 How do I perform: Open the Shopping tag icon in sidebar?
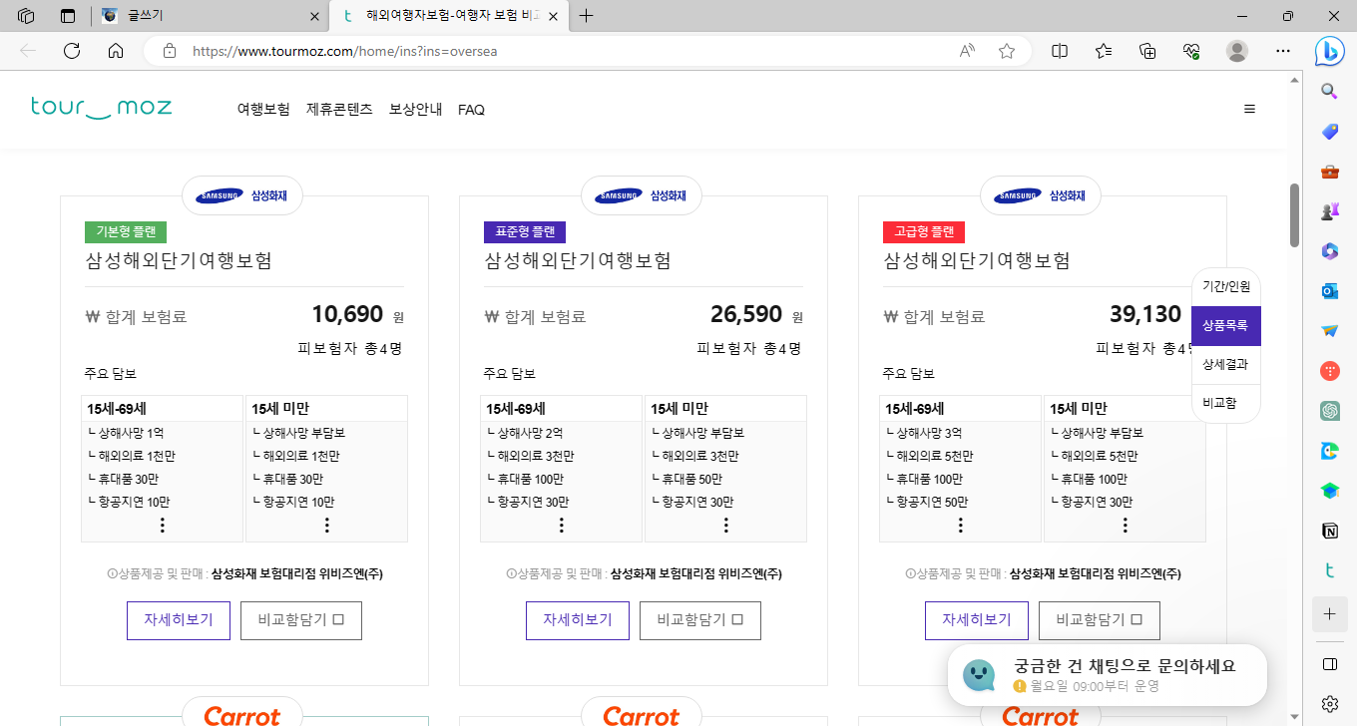[1329, 131]
